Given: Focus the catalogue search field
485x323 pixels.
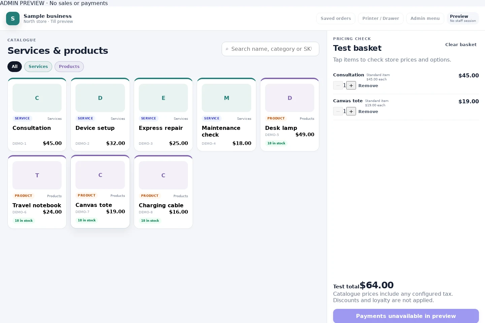Looking at the screenshot, I should coord(270,49).
